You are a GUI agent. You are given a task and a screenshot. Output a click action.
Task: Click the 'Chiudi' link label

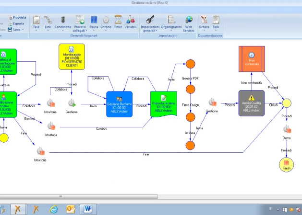(273, 105)
